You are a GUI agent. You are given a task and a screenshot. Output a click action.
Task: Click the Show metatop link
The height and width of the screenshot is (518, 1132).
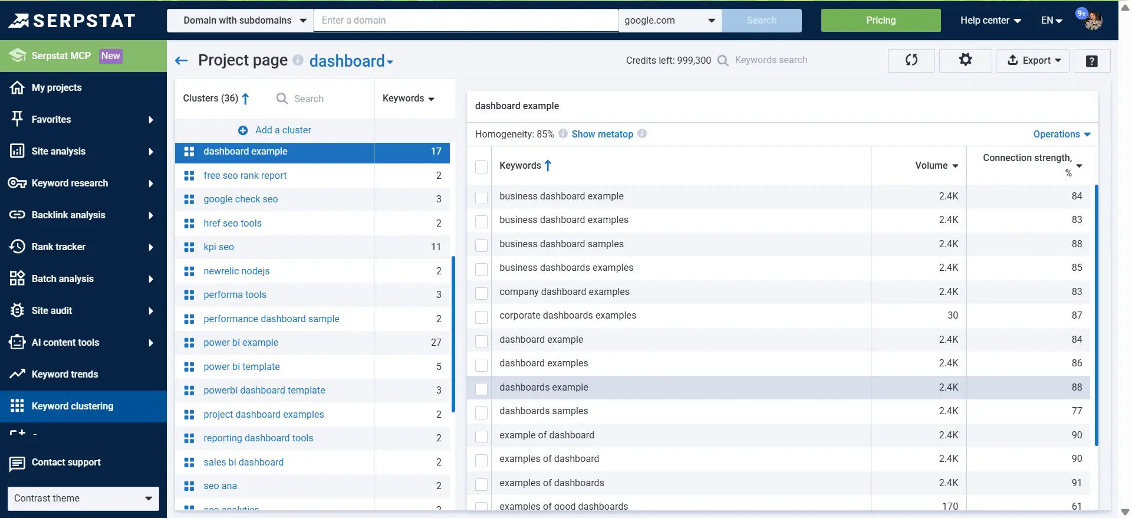click(x=602, y=134)
